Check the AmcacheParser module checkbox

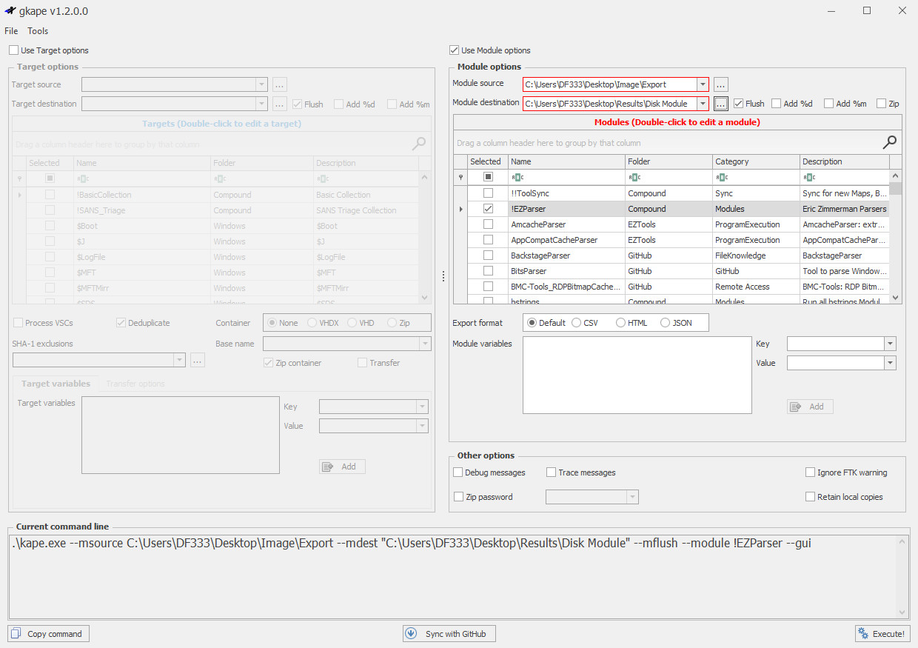pos(488,224)
